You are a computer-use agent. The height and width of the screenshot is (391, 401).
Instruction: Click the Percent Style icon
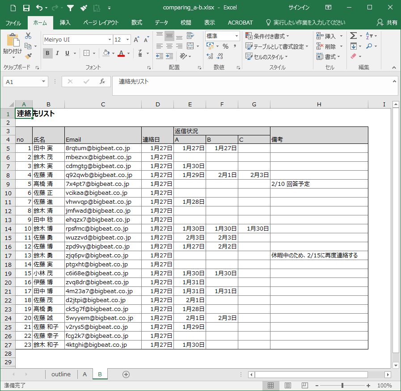225,46
